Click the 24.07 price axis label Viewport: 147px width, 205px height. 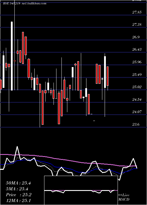click(x=137, y=112)
